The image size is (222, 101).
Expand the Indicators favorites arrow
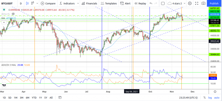point(78,3)
